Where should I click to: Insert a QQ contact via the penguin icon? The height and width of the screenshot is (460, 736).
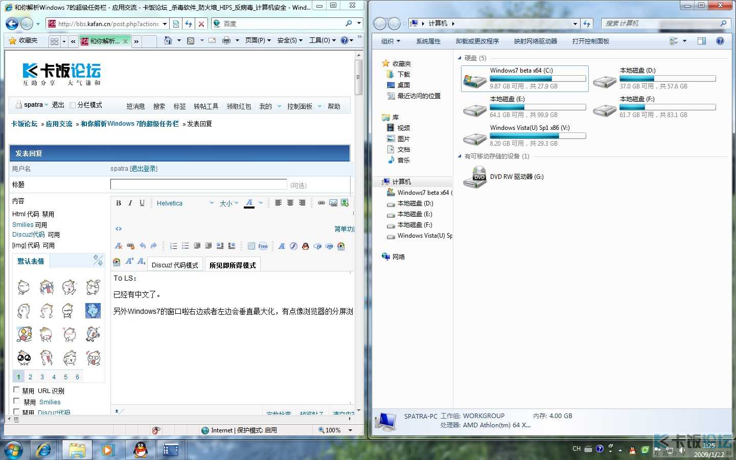tap(306, 246)
